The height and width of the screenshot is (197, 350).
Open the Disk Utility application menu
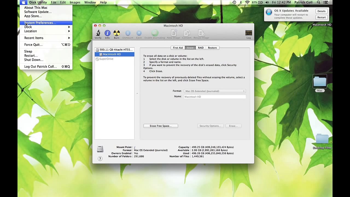pyautogui.click(x=38, y=2)
